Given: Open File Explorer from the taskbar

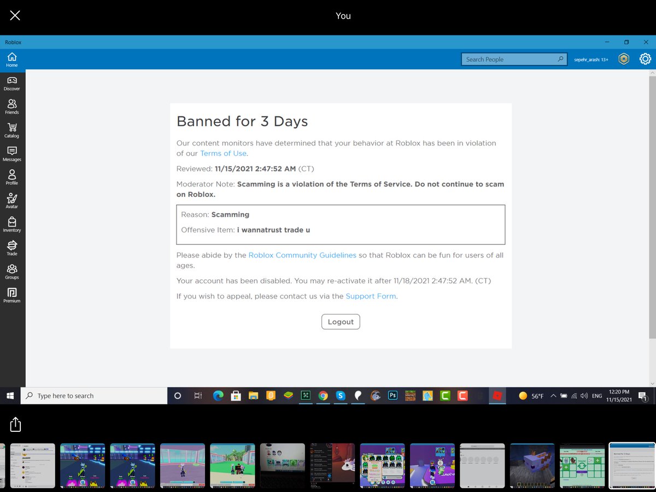Looking at the screenshot, I should pyautogui.click(x=253, y=395).
